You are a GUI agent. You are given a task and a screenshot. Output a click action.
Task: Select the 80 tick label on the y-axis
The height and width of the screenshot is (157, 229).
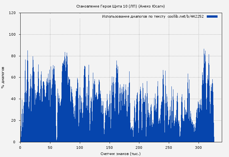coord(13,56)
